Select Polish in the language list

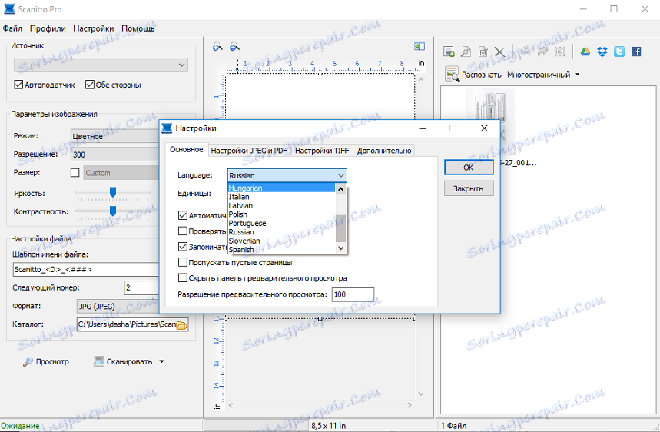[x=281, y=214]
